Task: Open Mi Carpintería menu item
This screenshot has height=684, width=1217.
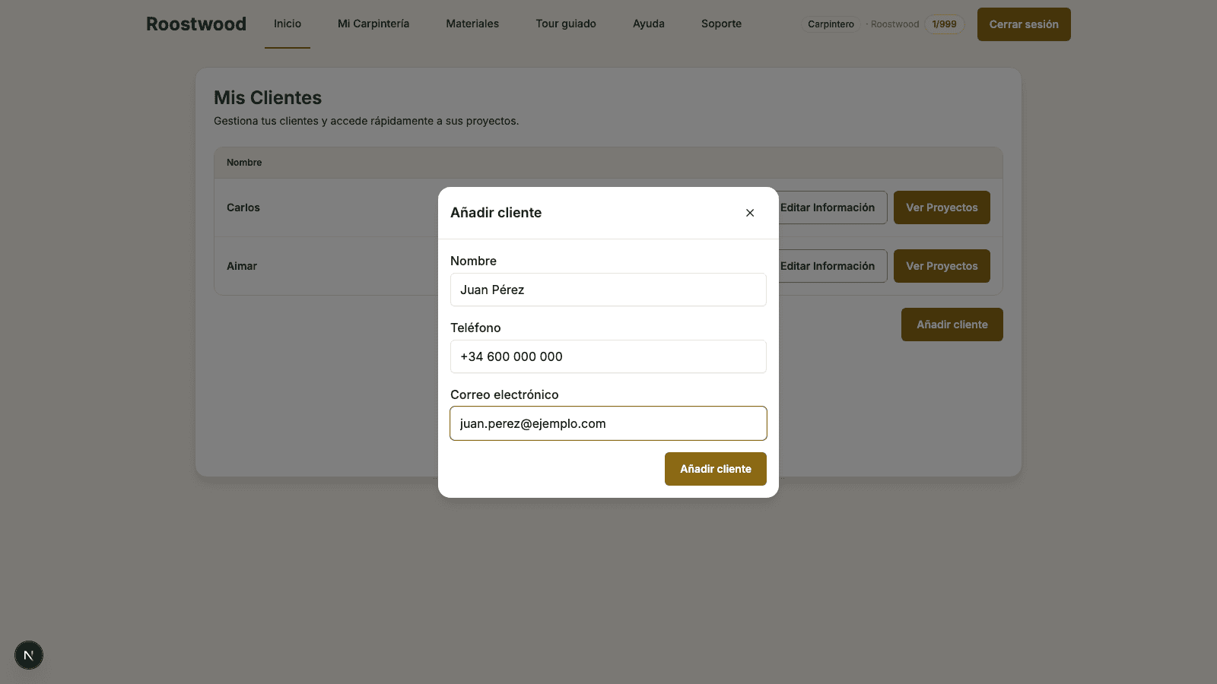Action: 373,24
